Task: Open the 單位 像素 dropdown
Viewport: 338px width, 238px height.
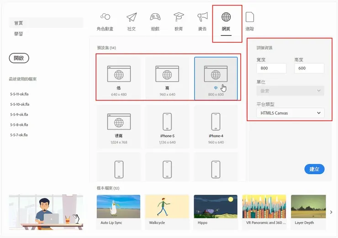Action: point(290,91)
